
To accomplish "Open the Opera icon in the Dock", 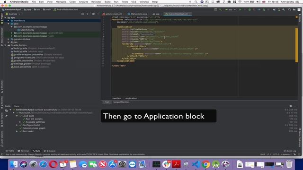I will coord(53,164).
